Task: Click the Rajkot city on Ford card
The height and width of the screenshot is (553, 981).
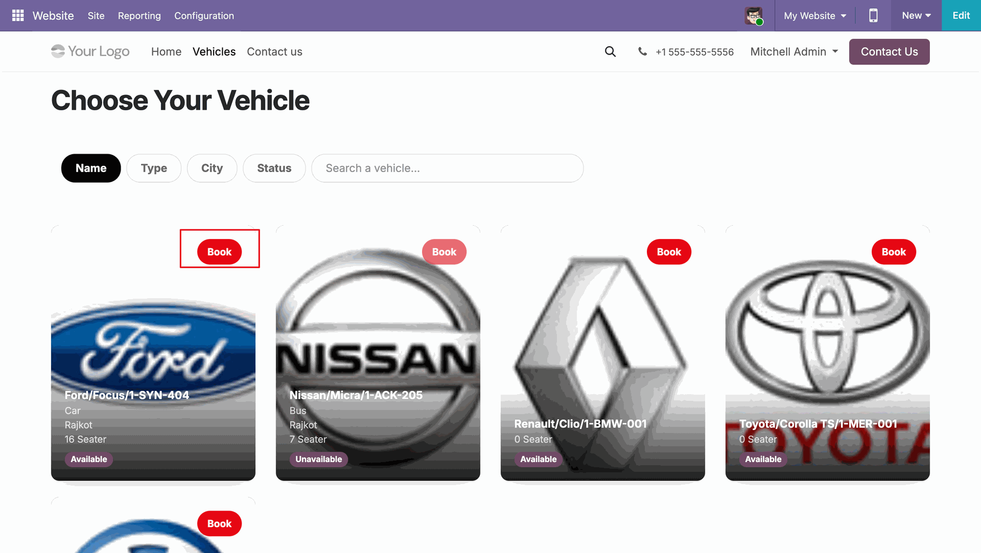Action: point(79,425)
